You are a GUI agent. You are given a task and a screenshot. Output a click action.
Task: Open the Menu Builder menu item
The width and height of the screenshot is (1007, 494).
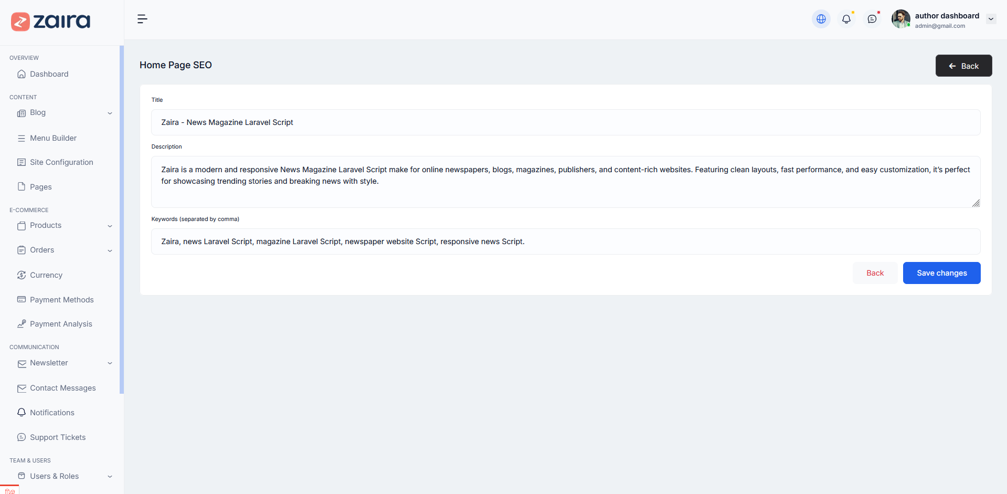point(53,138)
